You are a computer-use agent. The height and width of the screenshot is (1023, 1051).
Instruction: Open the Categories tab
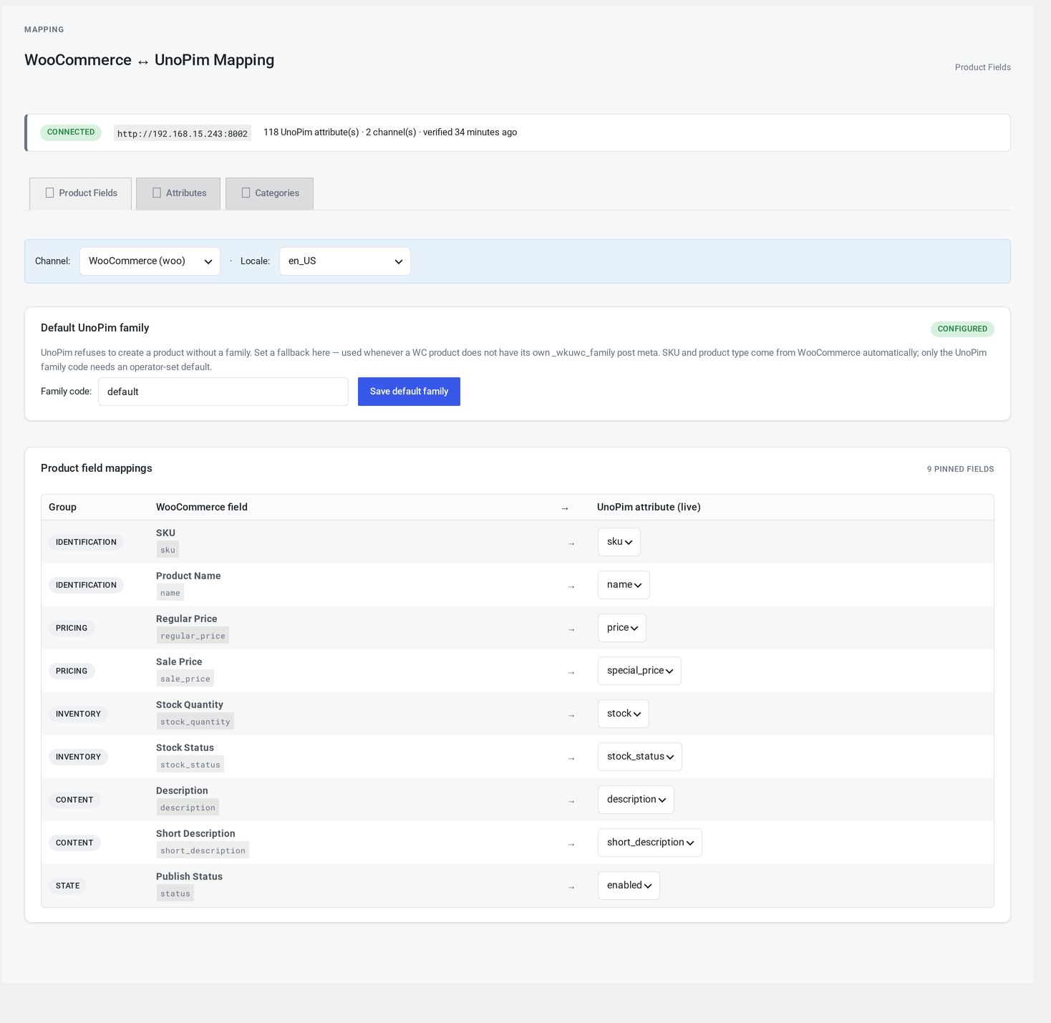click(269, 193)
